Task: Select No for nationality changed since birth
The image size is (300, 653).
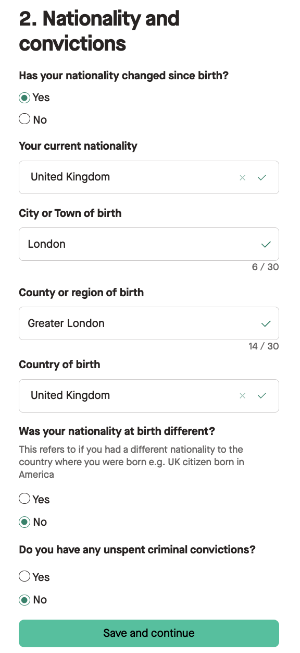Action: click(x=24, y=119)
